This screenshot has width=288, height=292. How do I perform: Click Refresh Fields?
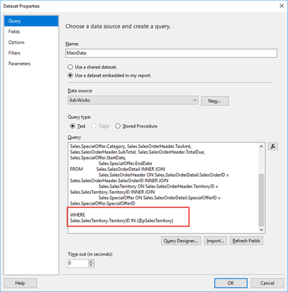point(246,241)
